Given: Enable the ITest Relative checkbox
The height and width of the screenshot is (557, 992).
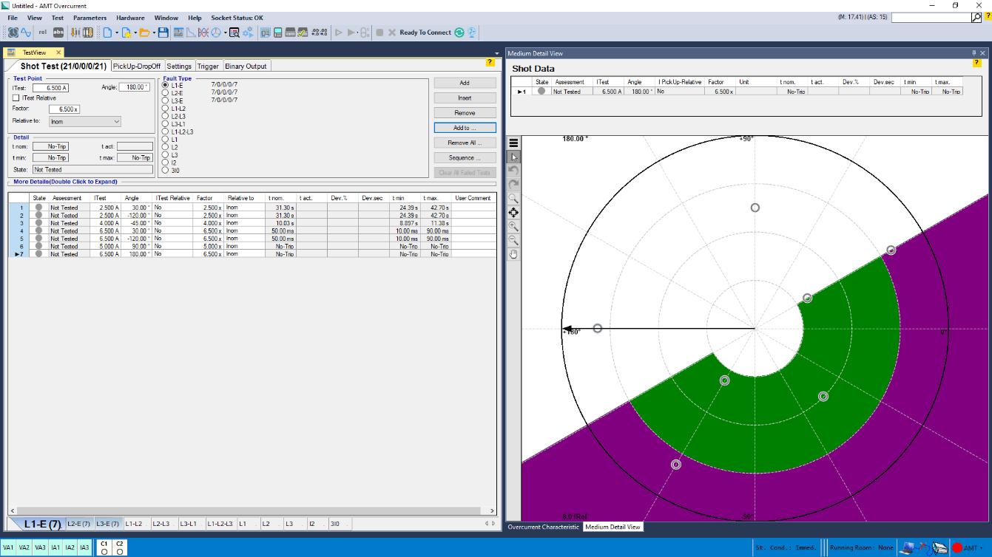Looking at the screenshot, I should (16, 98).
